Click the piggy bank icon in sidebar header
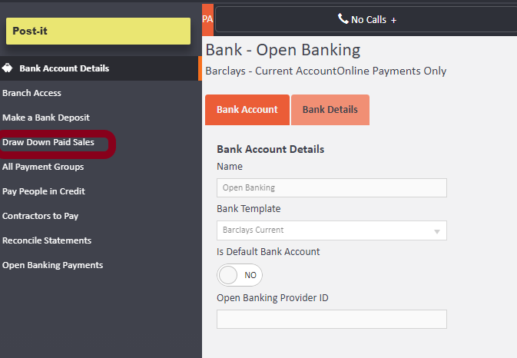This screenshot has height=358, width=517. point(8,68)
